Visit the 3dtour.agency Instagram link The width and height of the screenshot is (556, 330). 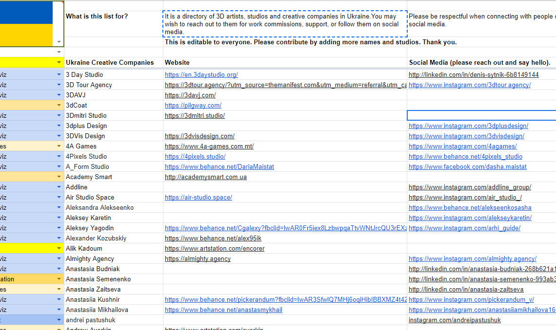(x=470, y=85)
